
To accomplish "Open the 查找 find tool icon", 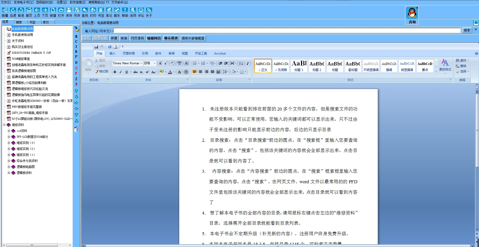I will [x=85, y=10].
